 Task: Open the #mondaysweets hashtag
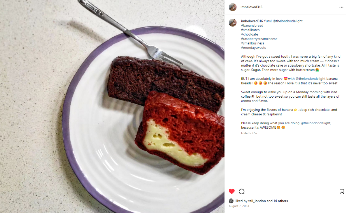pyautogui.click(x=253, y=48)
